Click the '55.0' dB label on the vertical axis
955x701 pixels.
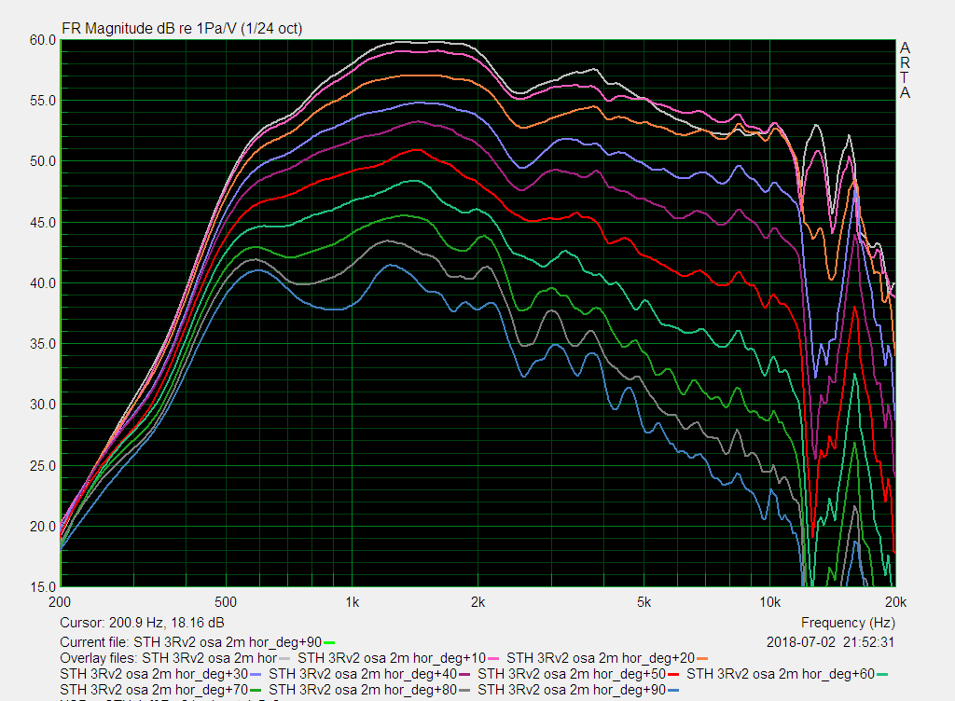coord(43,101)
